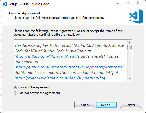Close the Setup window with X
Screen dimensions: 146x113
(137, 3)
